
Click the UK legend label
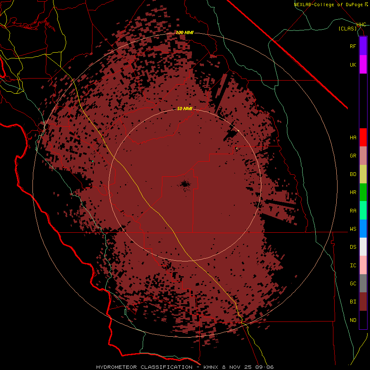click(x=353, y=65)
